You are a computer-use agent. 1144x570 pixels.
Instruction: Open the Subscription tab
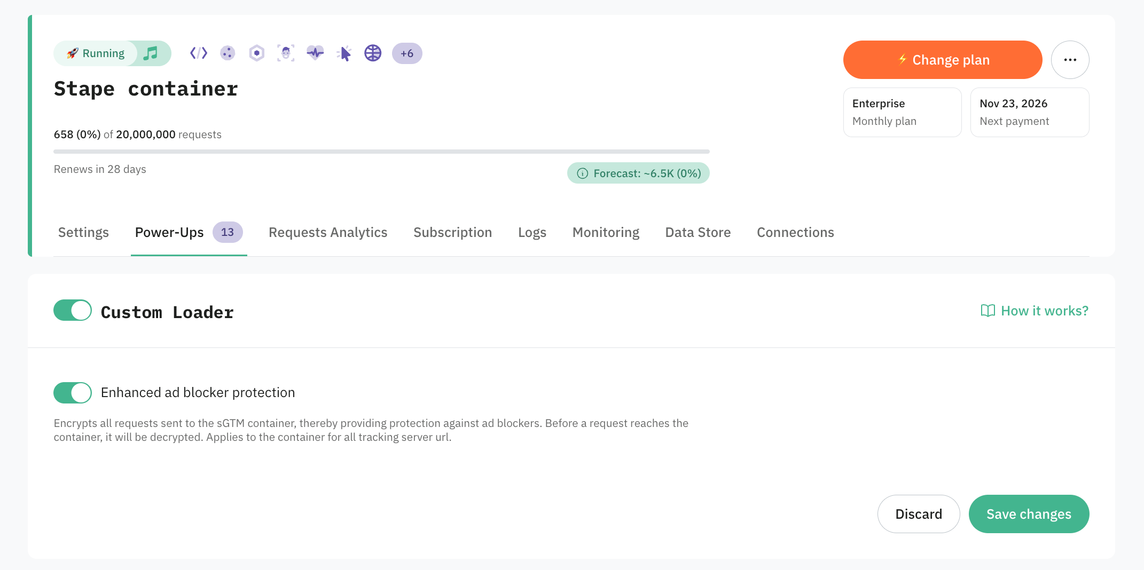453,232
